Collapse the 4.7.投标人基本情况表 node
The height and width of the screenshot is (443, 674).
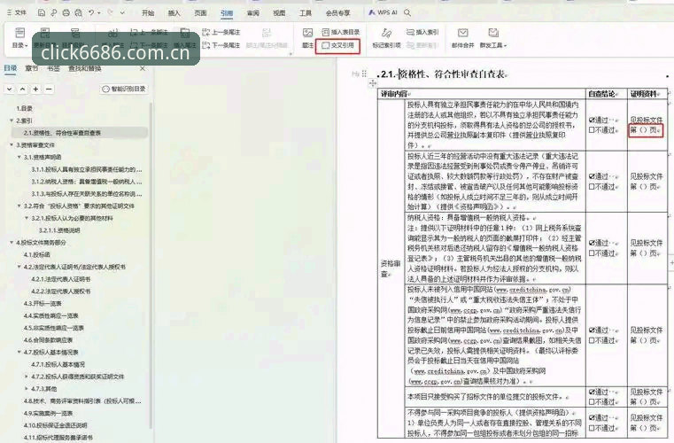[x=19, y=353]
